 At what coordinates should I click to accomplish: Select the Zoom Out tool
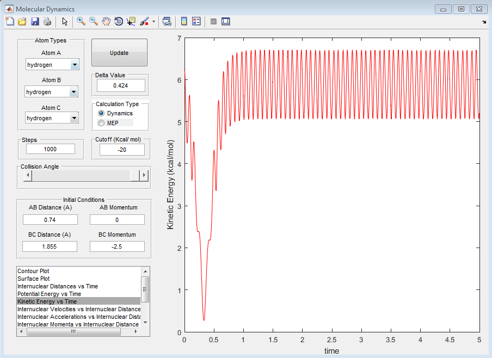(x=94, y=22)
